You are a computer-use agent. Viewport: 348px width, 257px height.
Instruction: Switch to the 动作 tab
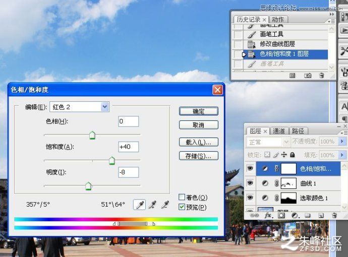[278, 20]
